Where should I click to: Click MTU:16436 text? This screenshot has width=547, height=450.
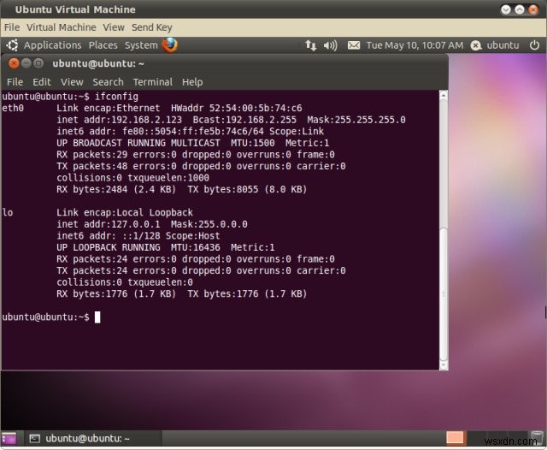point(196,247)
